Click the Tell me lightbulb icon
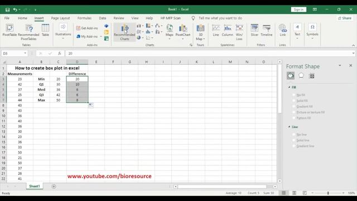Screen dimensions: 357x201 tap(193, 18)
